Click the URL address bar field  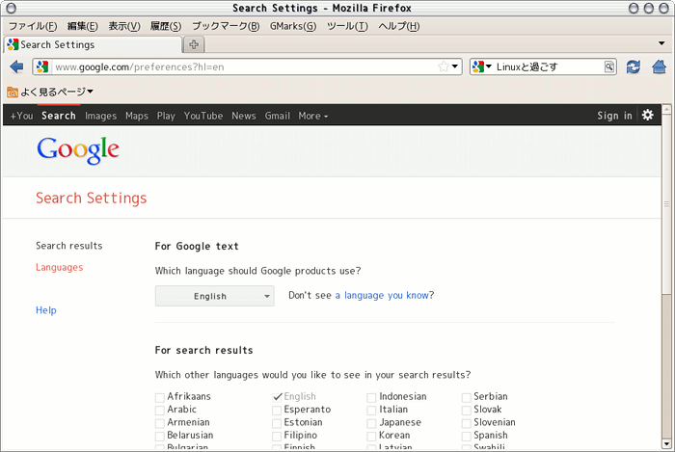click(x=241, y=66)
